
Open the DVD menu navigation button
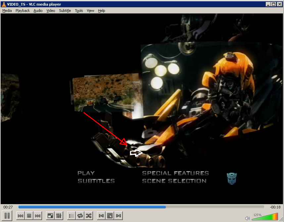point(110,216)
